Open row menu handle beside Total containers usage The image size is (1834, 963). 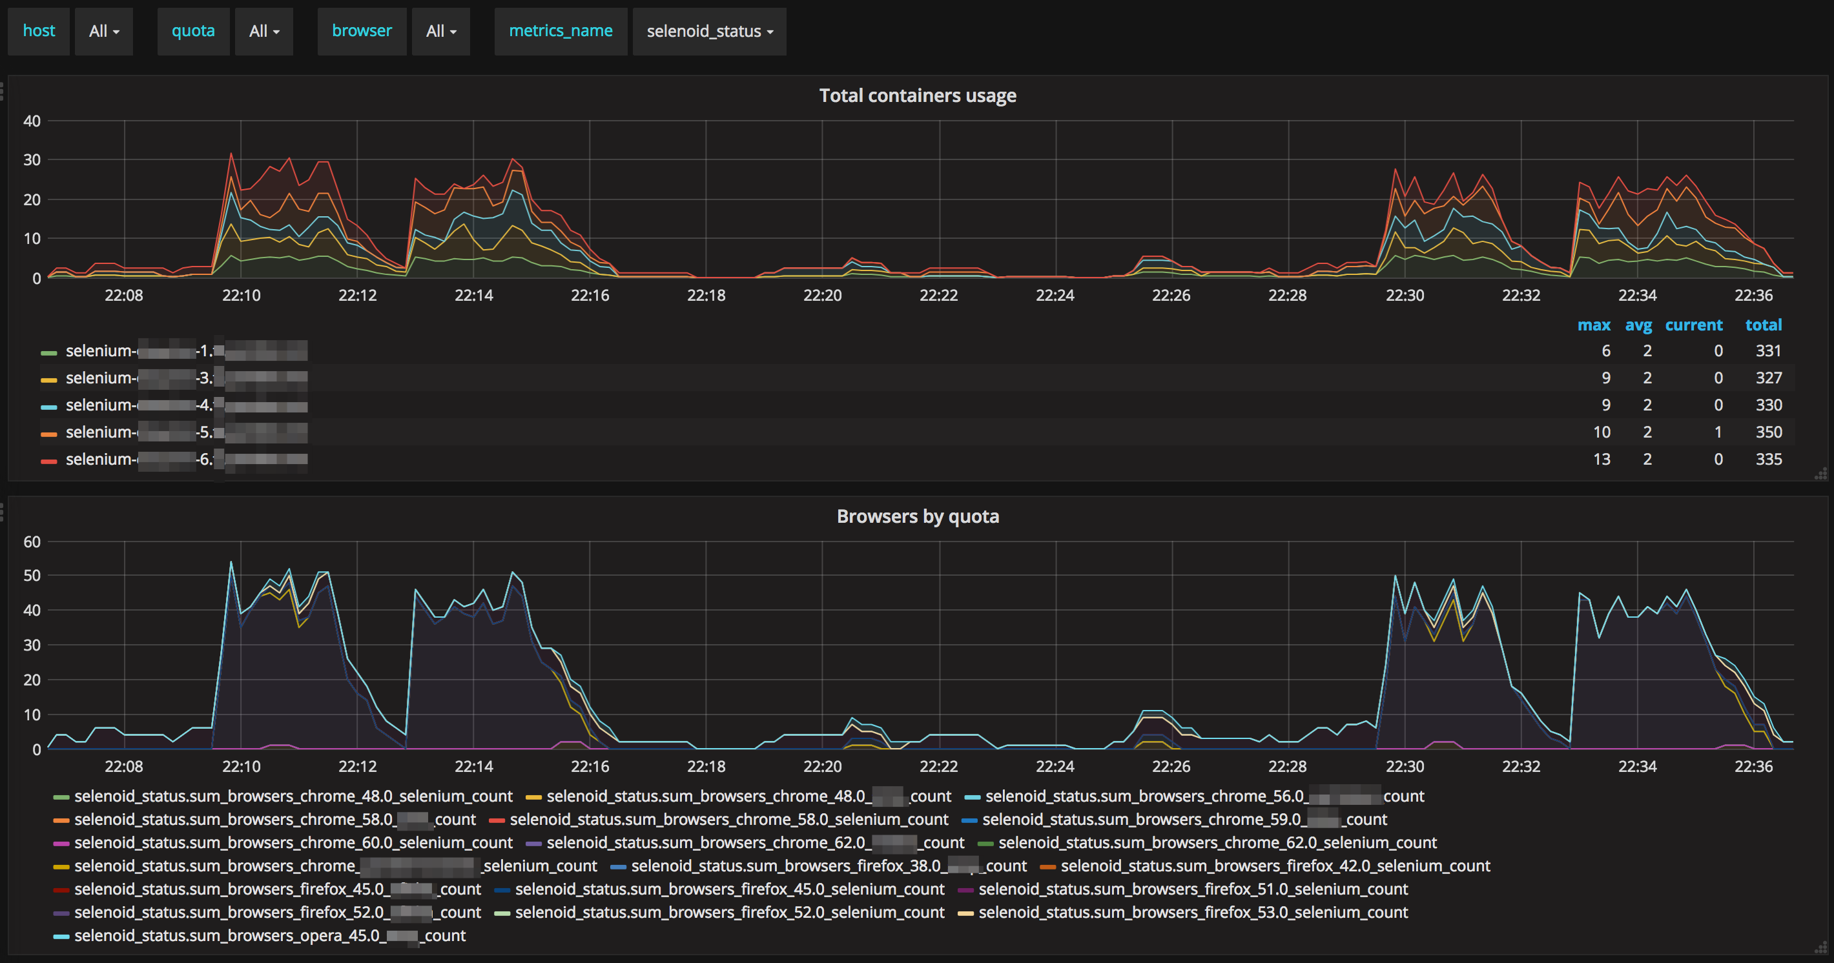click(x=2, y=91)
